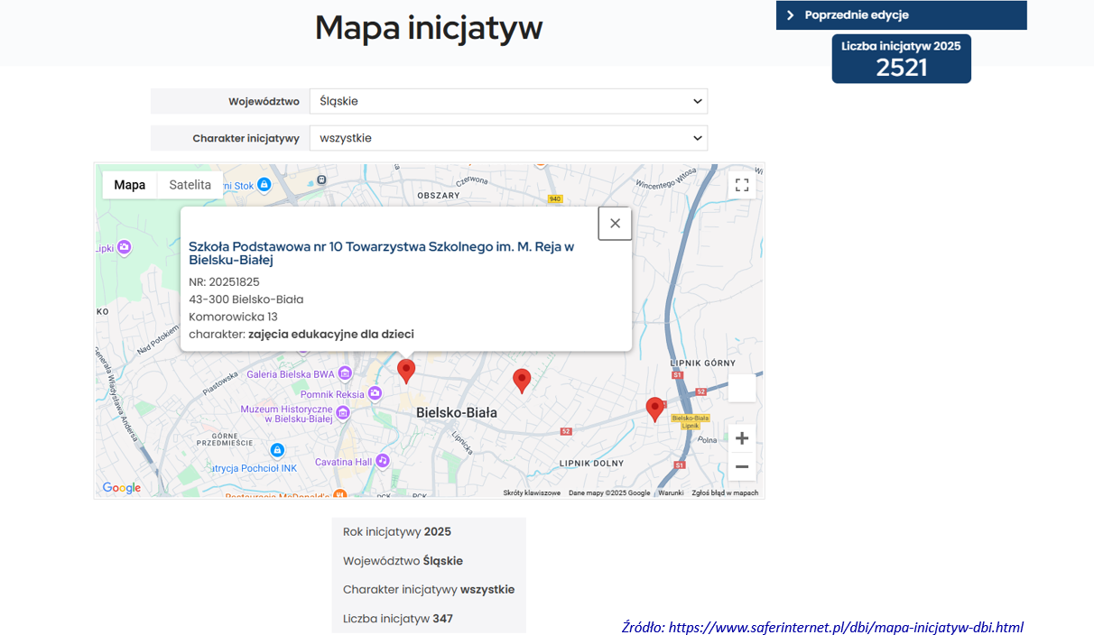The image size is (1094, 635).
Task: Click Skróty klawiszowe link
Action: click(532, 493)
